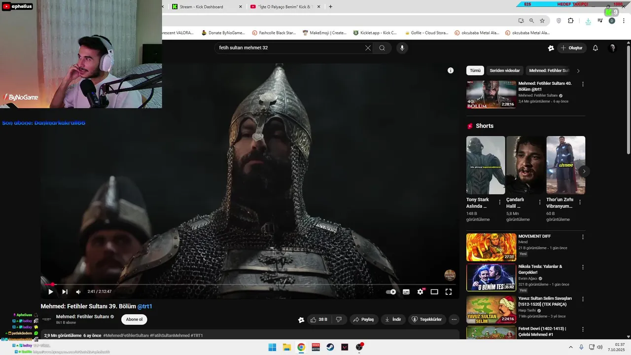This screenshot has height=355, width=631.
Task: Click #MehmedFetihlerSultanı hashtag
Action: point(126,335)
